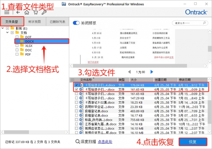Image resolution: width=212 pixels, height=149 pixels.
Task: Click Word icon of 江苏省第九届 file
Action: (81, 124)
